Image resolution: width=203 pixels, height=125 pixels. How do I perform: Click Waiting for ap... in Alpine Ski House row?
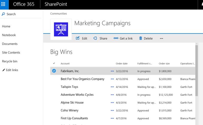(x=146, y=103)
